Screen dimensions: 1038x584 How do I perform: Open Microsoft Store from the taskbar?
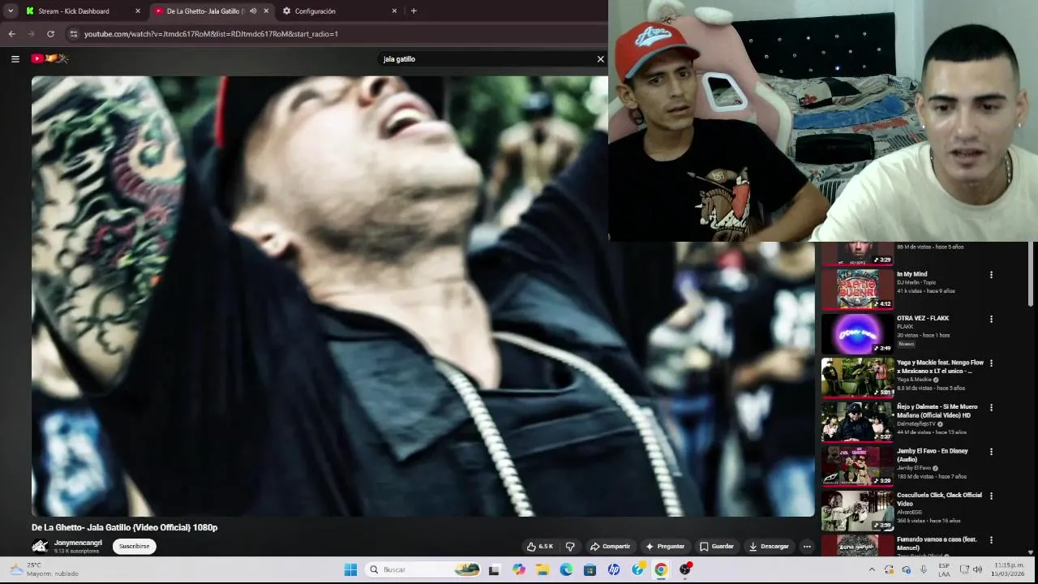[590, 569]
